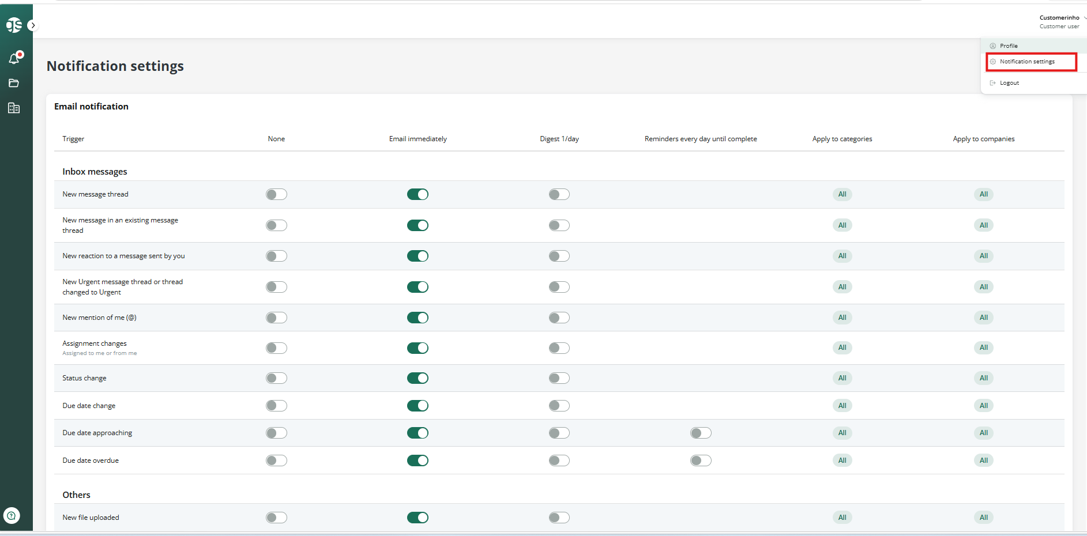Enable Digest 1/day for New message thread

pyautogui.click(x=559, y=194)
